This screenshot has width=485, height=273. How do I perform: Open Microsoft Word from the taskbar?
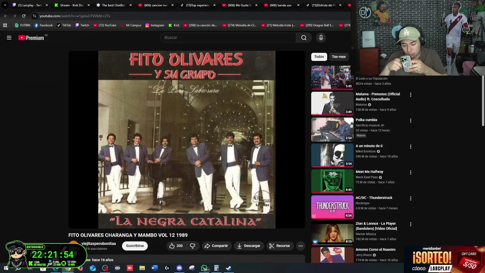point(154,268)
